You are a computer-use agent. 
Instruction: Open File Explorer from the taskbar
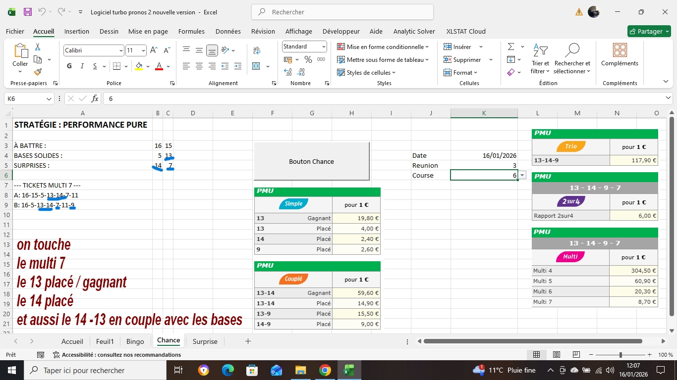point(300,370)
